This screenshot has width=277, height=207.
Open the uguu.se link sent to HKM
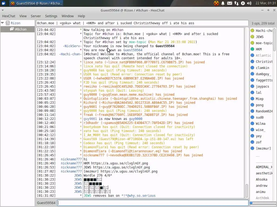(119, 163)
